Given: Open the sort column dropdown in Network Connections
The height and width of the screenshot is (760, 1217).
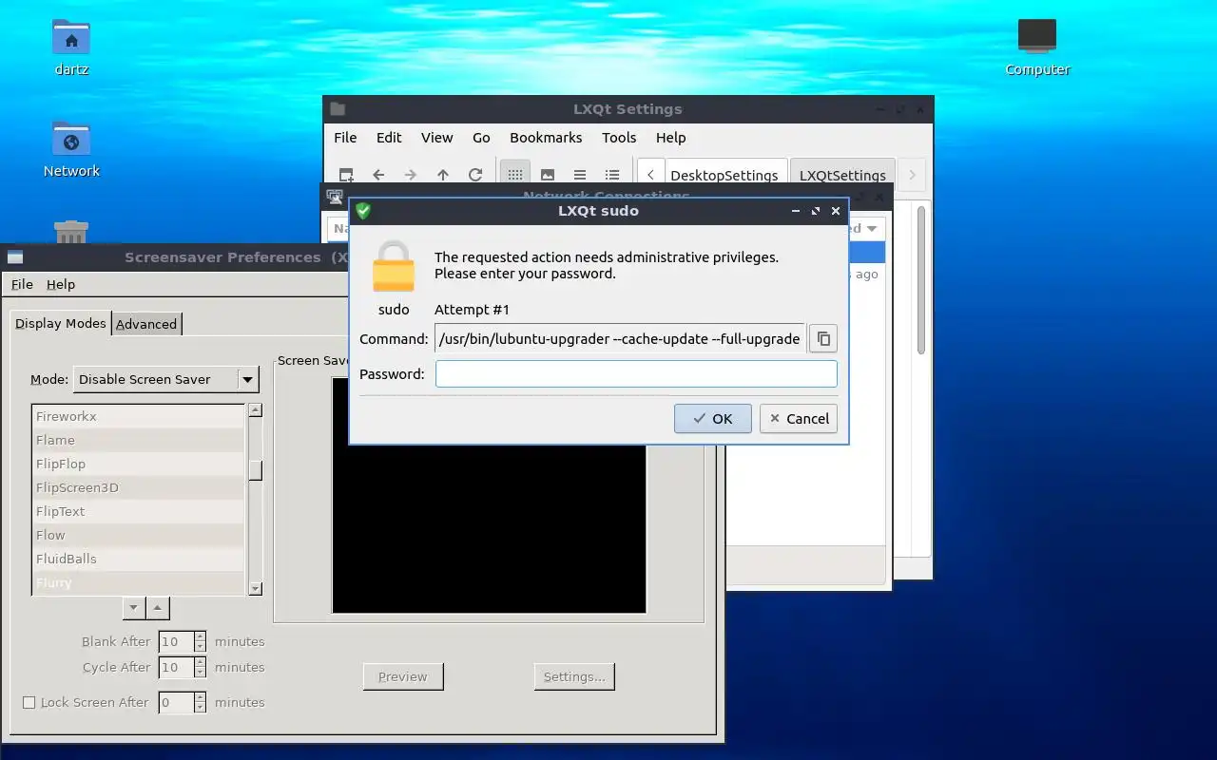Looking at the screenshot, I should [x=872, y=229].
